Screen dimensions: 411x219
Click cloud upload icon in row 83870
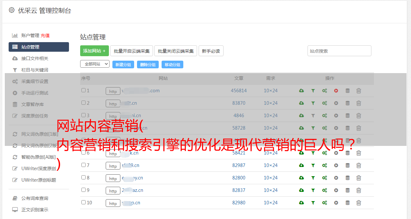click(x=301, y=103)
